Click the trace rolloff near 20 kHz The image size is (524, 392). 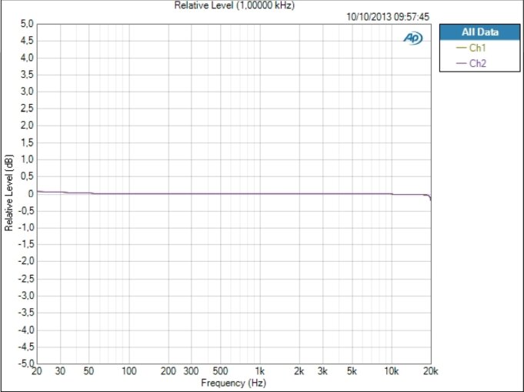428,196
